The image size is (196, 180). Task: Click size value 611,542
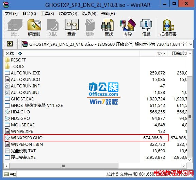(x=158, y=106)
